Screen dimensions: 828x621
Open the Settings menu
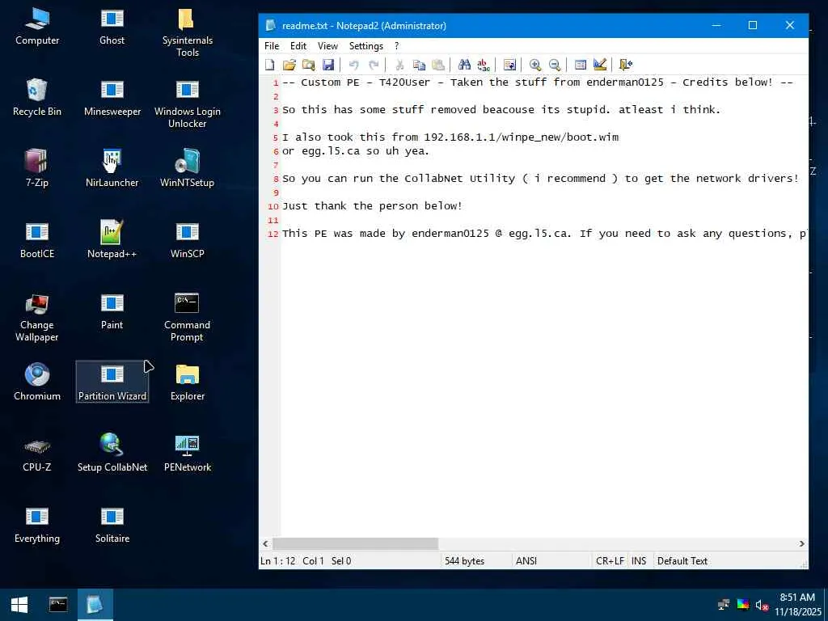click(366, 46)
